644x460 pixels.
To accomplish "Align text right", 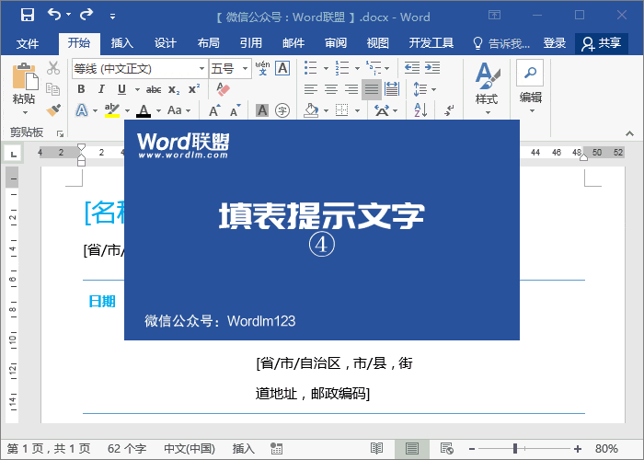I will pyautogui.click(x=351, y=89).
